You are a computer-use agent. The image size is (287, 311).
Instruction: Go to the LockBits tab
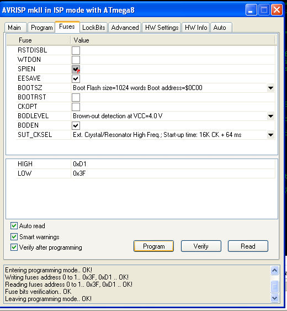(94, 28)
